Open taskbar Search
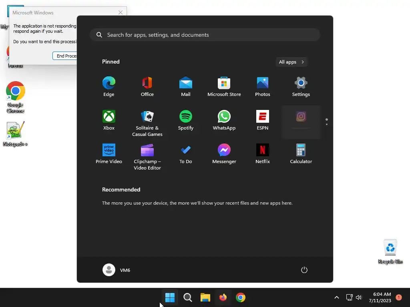The image size is (410, 307). click(x=187, y=297)
